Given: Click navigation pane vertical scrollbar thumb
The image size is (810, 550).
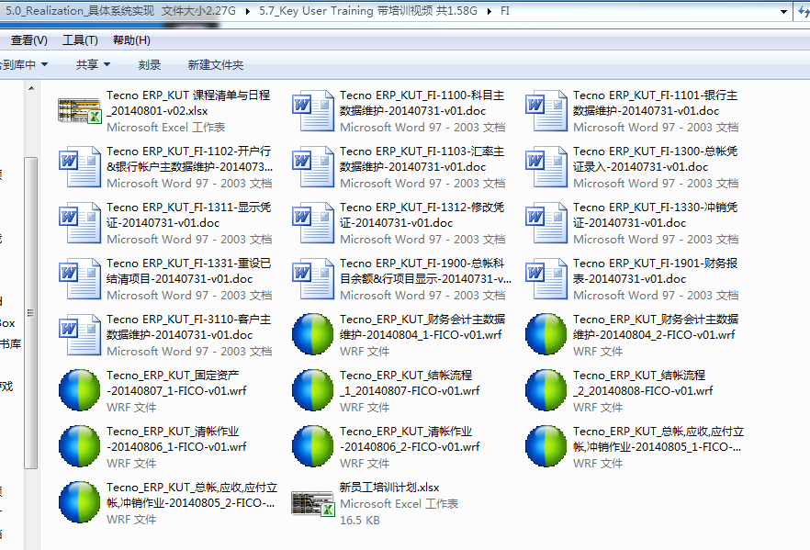Looking at the screenshot, I should point(30,313).
